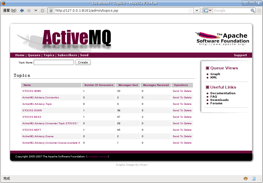
Task: Open the ActiveMQ.Advisory.Queue topic
Action: [x=38, y=136]
